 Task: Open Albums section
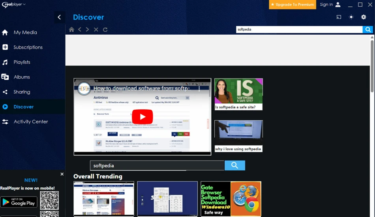coord(22,77)
